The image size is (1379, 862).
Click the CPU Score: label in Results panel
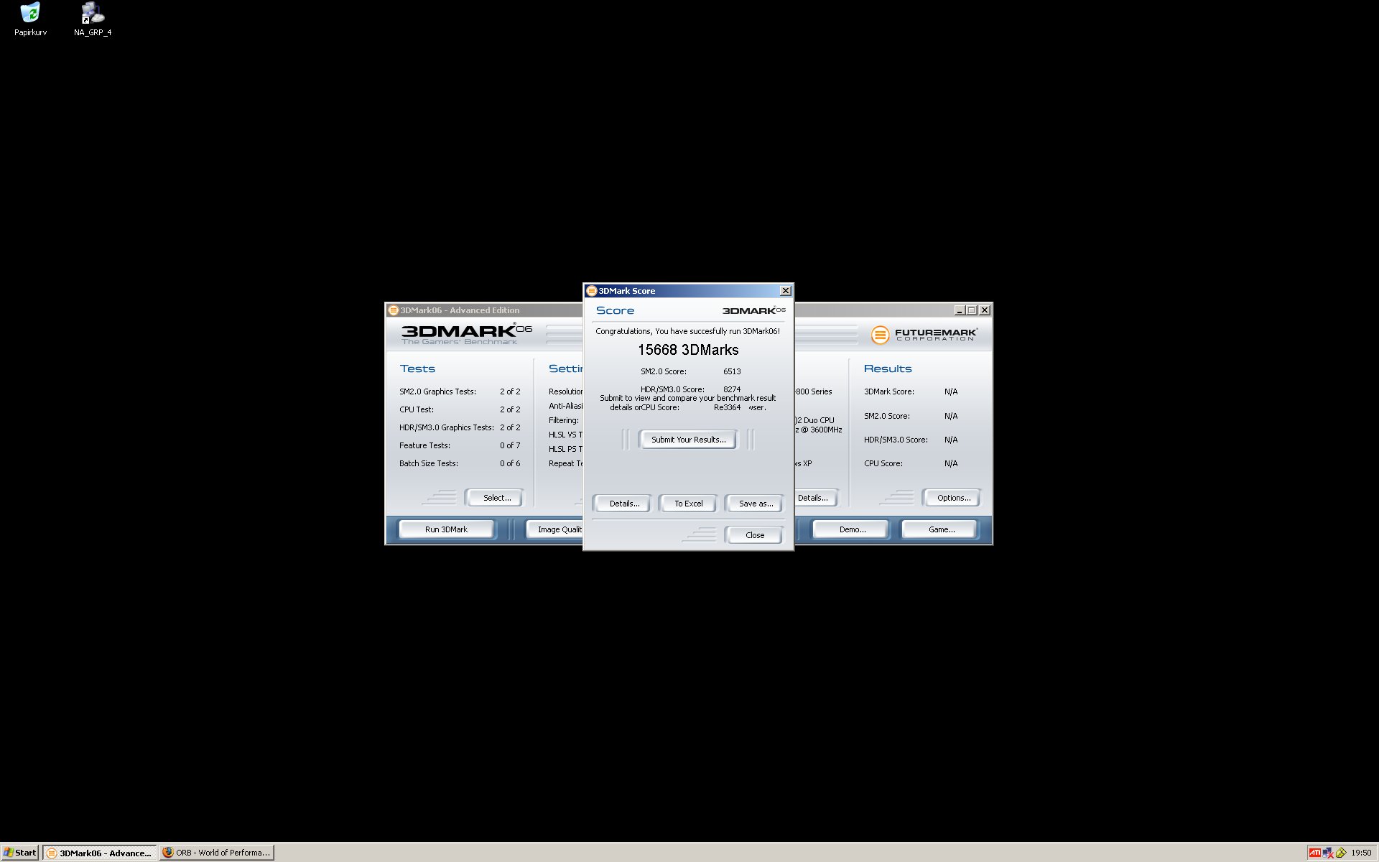[x=883, y=463]
